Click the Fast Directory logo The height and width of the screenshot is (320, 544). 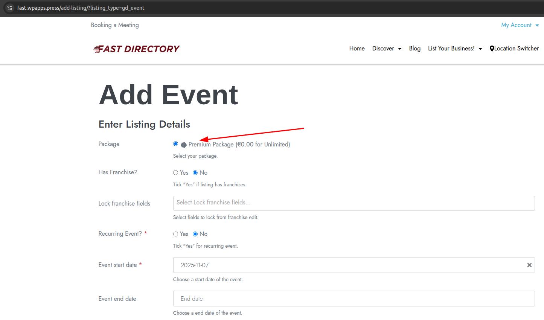[x=136, y=49]
